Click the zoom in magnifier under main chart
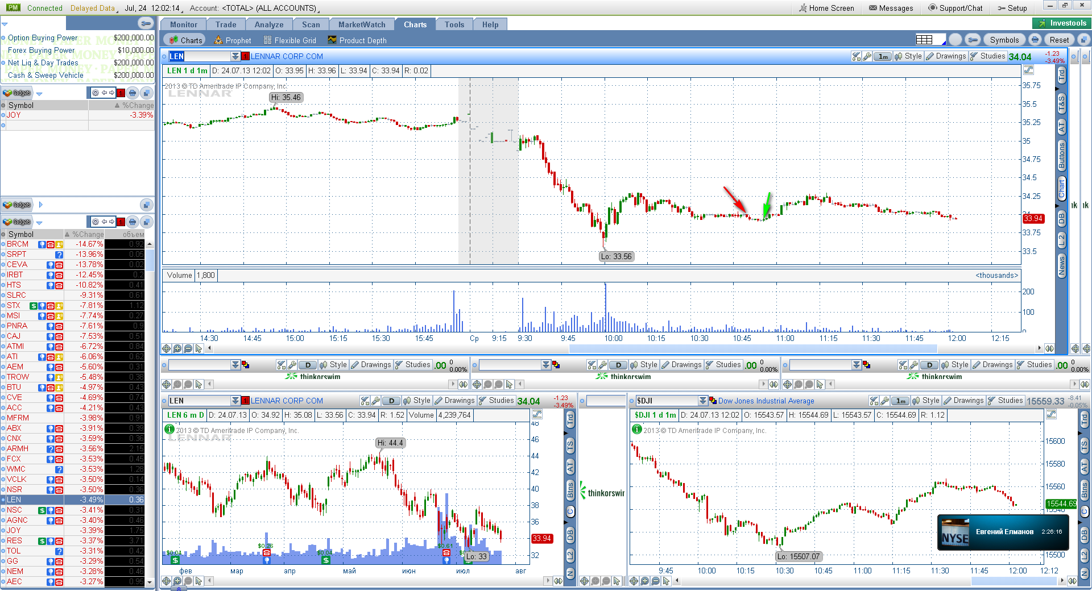The height and width of the screenshot is (591, 1092). [x=177, y=348]
